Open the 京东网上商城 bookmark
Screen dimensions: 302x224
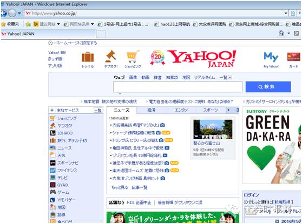click(256, 24)
